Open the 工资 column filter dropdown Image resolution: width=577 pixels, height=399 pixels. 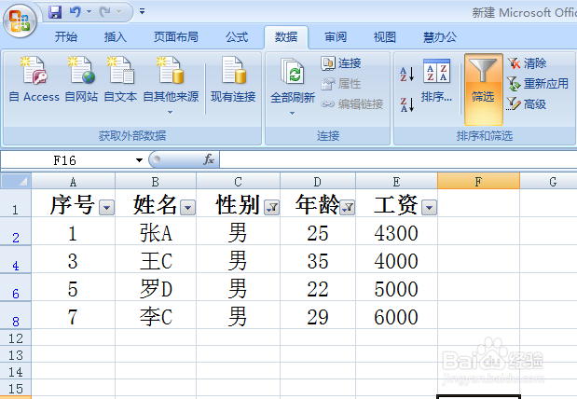click(429, 208)
